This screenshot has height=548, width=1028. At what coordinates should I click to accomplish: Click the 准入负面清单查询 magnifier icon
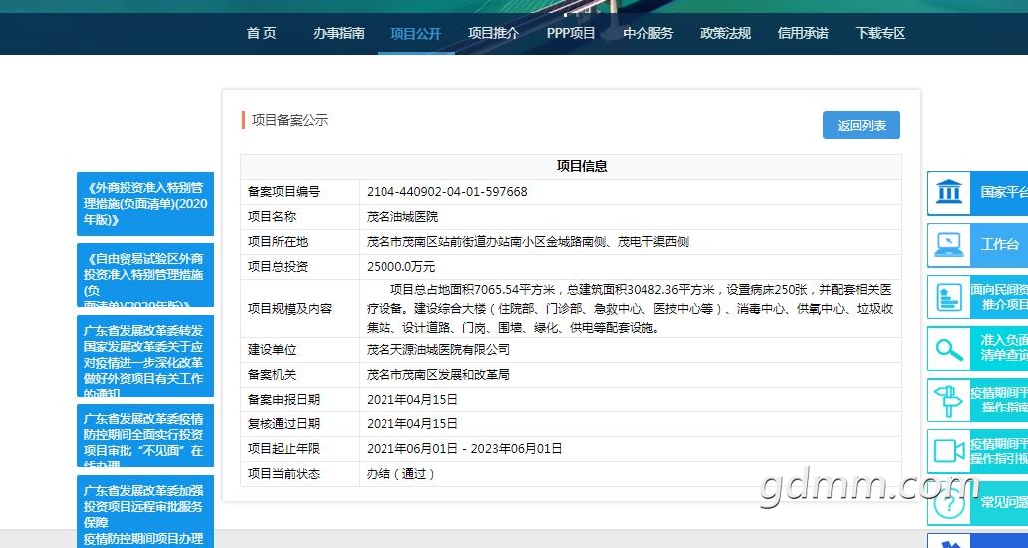pyautogui.click(x=949, y=349)
